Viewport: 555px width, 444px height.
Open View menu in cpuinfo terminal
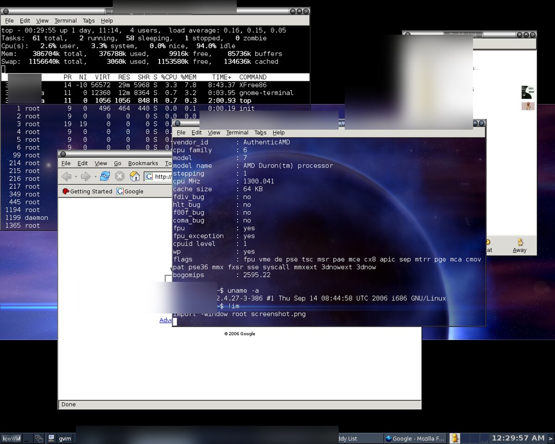click(x=214, y=133)
